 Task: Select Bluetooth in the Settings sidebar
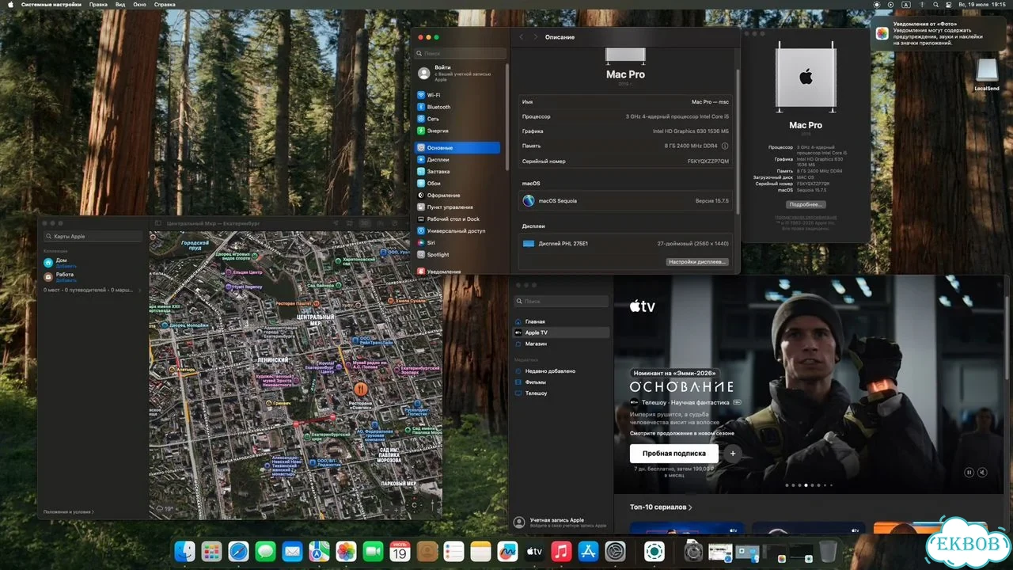457,107
